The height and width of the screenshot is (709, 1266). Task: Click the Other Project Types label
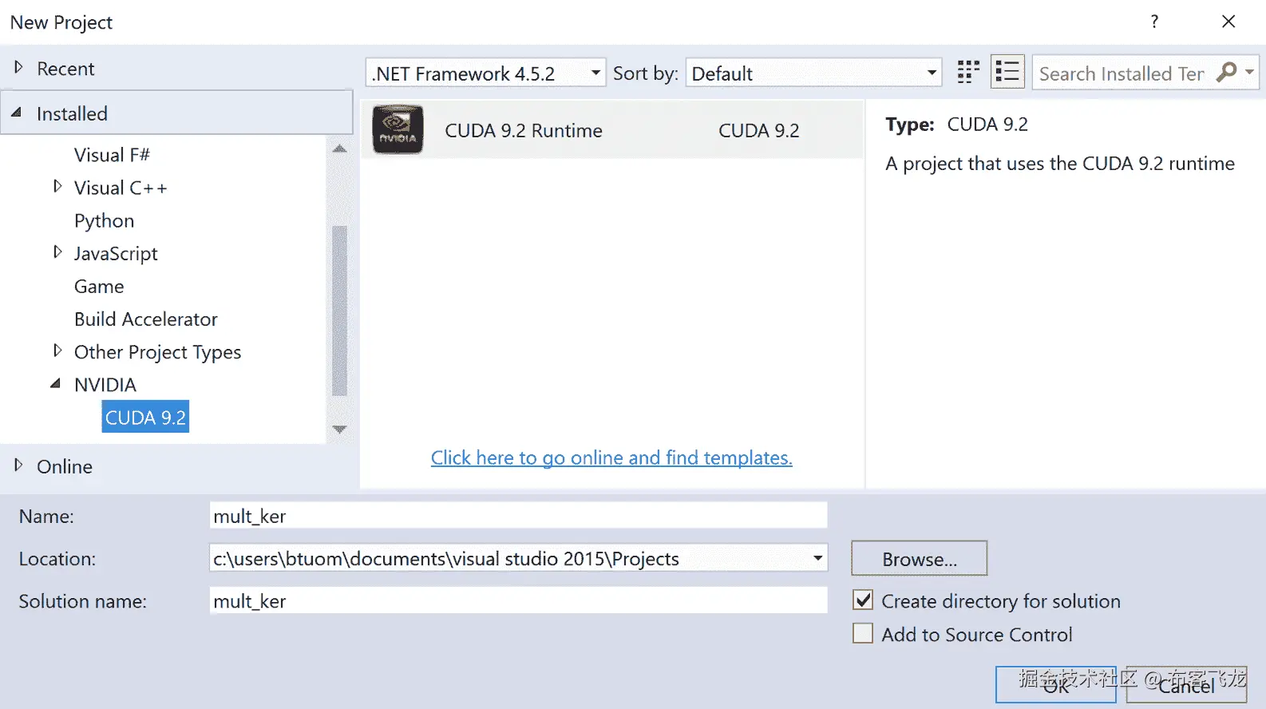157,352
